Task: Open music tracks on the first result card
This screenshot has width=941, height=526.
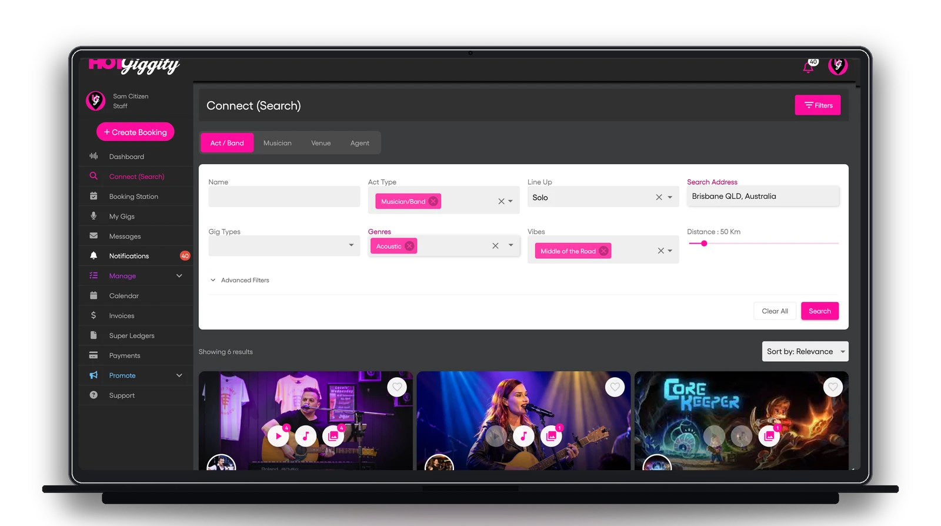Action: coord(306,436)
